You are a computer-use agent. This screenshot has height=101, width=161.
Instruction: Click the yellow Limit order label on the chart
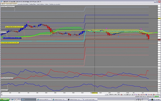point(10,43)
